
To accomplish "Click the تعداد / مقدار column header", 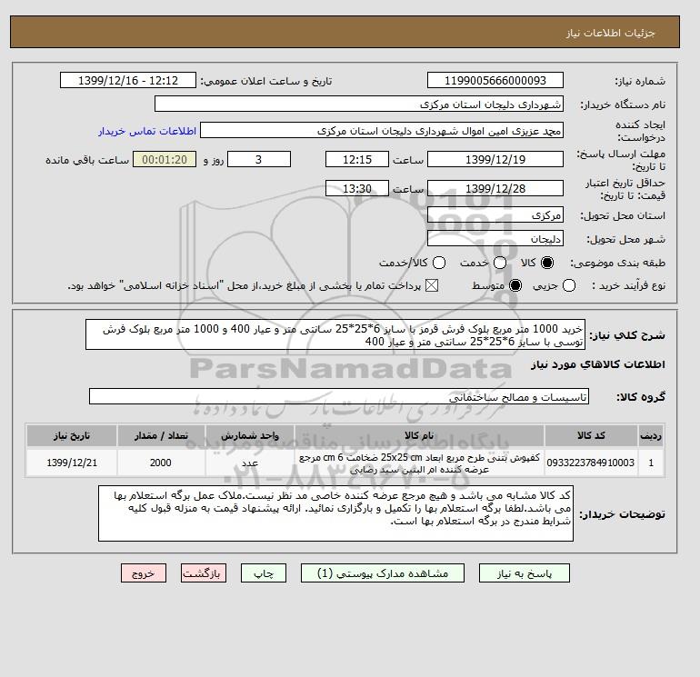I will pyautogui.click(x=161, y=435).
